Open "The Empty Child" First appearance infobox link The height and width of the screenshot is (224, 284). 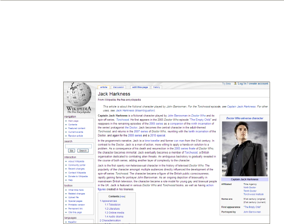252,207
